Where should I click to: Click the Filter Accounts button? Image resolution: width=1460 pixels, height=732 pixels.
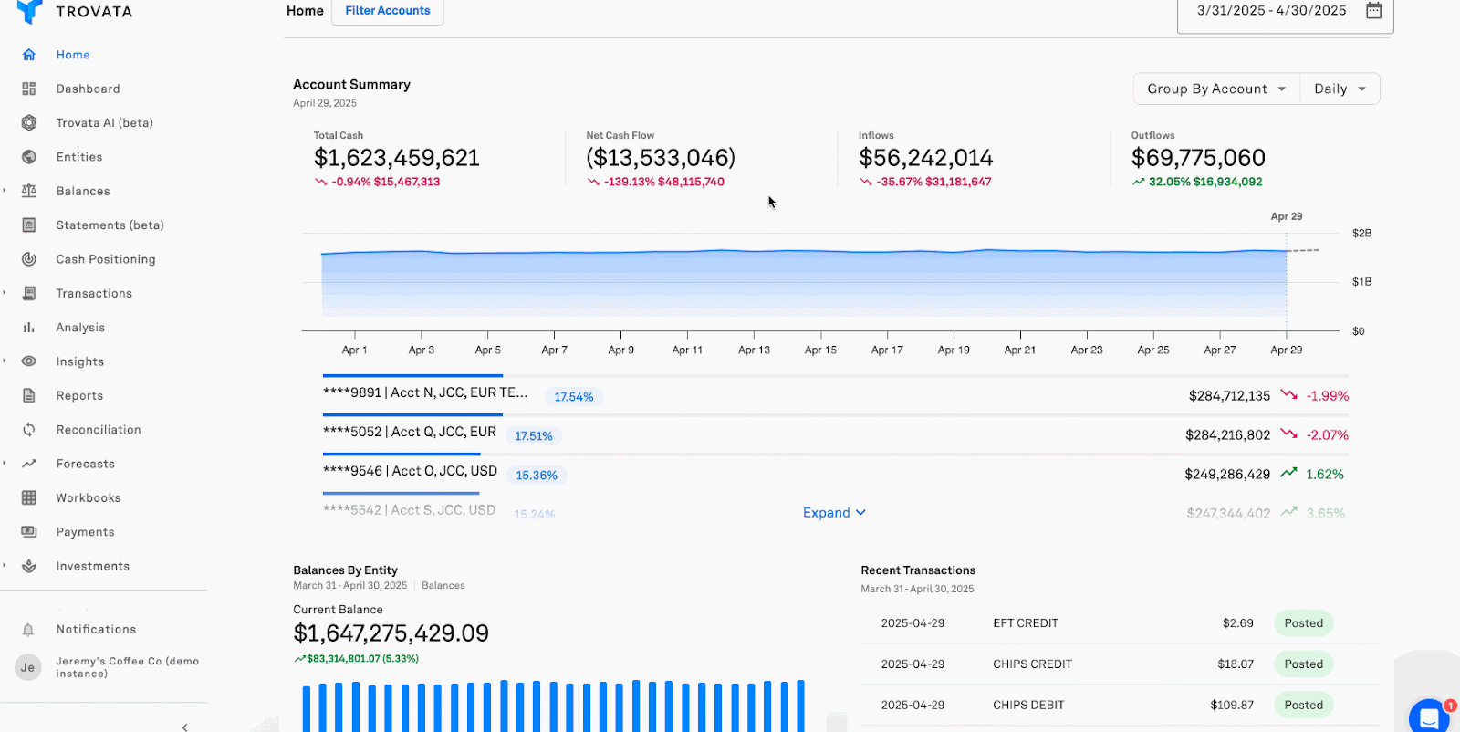point(388,11)
